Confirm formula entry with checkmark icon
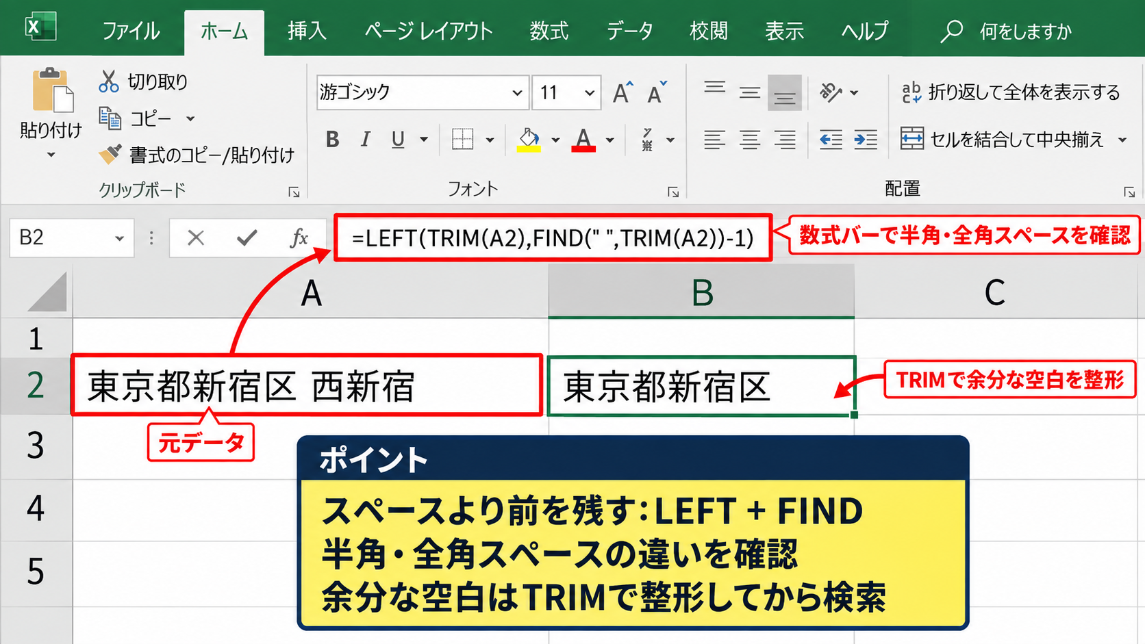The image size is (1145, 644). point(247,237)
